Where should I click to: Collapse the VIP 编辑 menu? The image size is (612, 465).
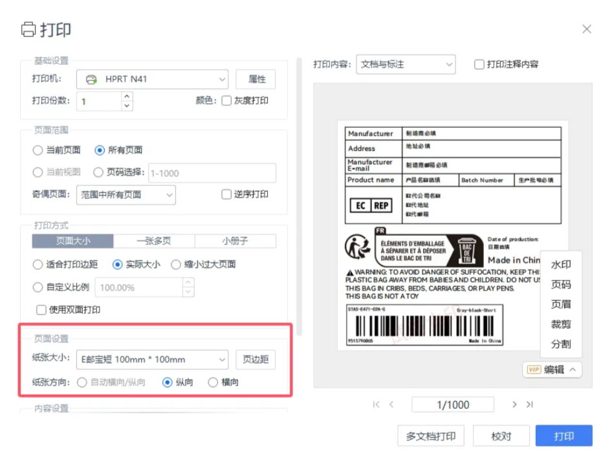point(552,369)
